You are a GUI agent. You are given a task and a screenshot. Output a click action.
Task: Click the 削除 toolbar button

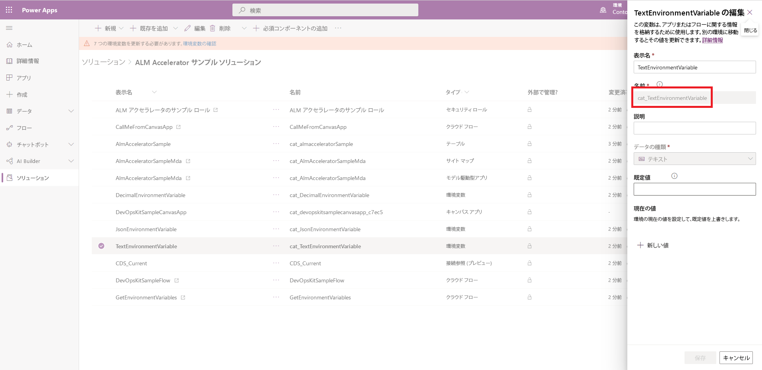click(x=220, y=28)
